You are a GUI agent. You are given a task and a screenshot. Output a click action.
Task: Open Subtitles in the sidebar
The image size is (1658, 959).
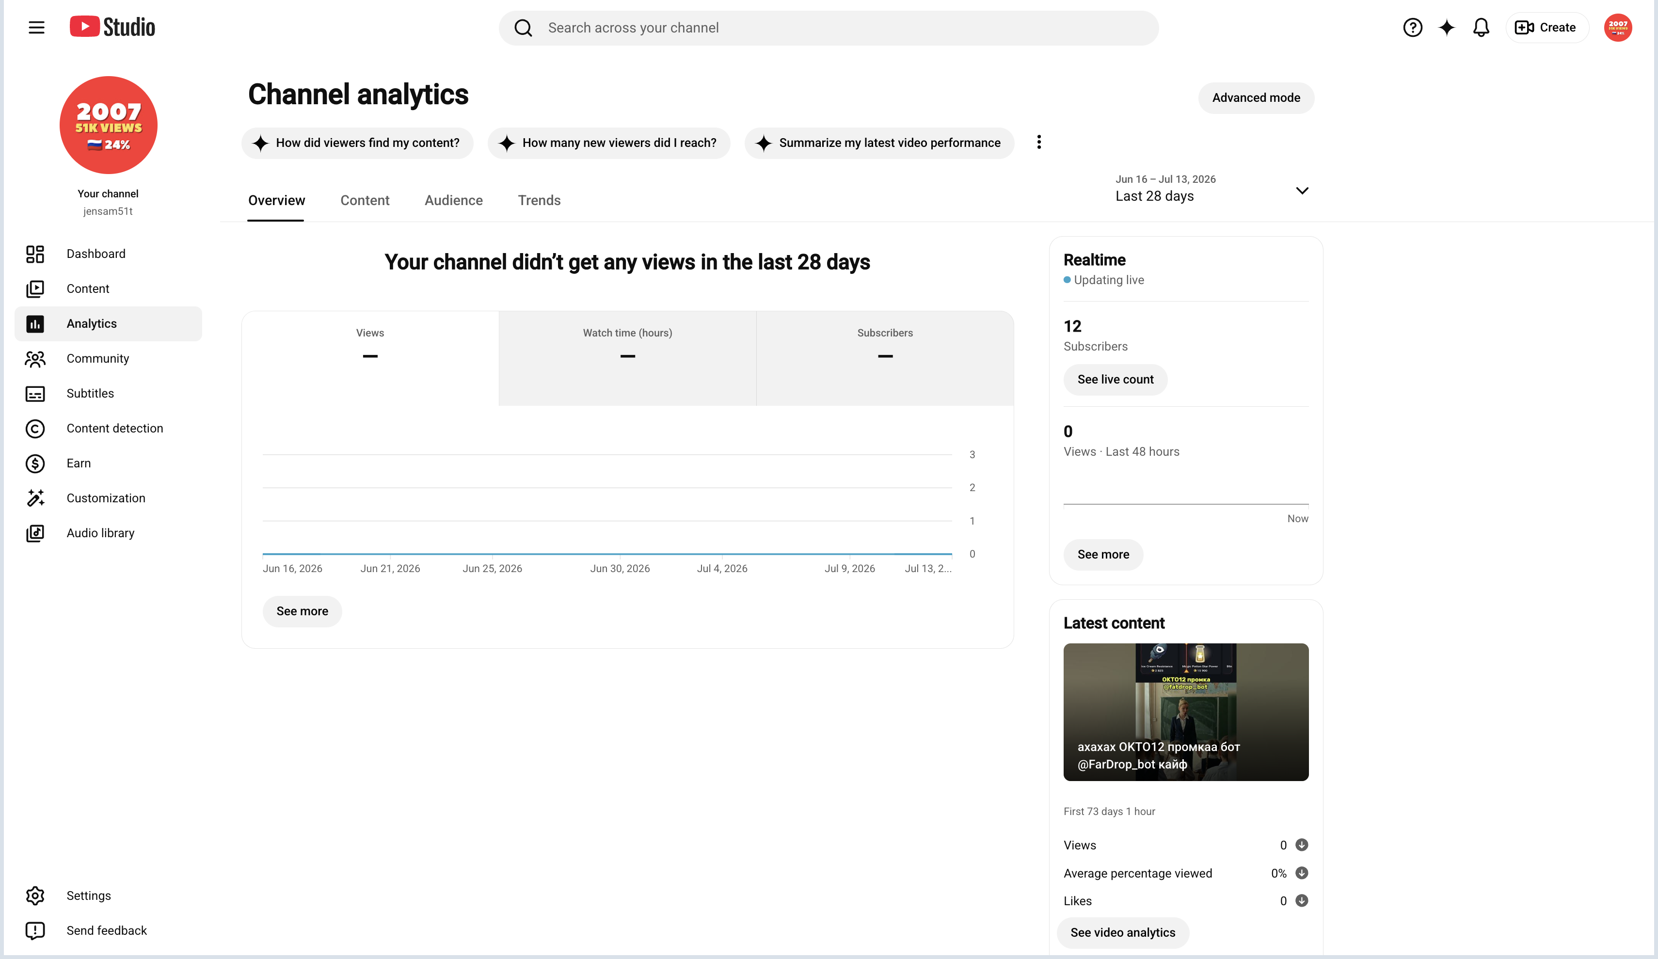click(x=109, y=394)
